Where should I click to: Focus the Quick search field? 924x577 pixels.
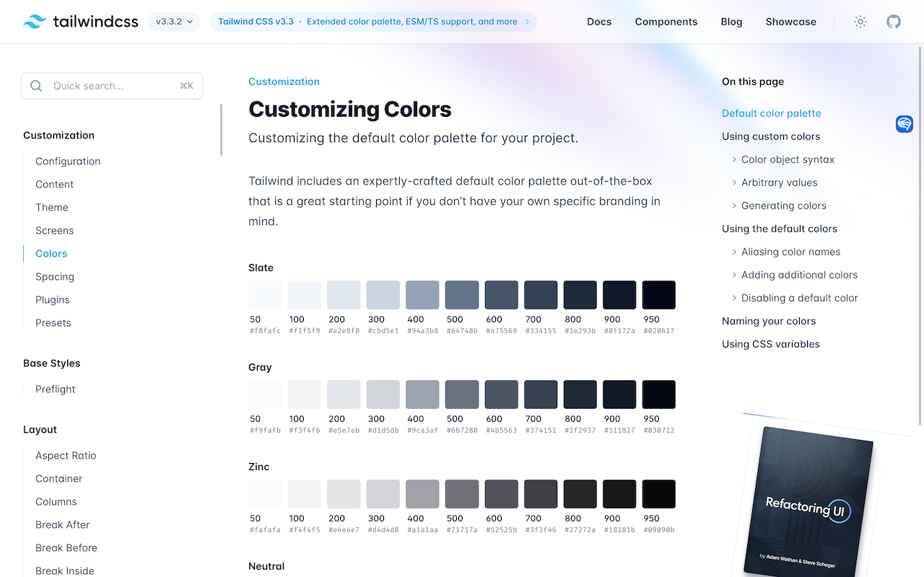click(x=112, y=86)
